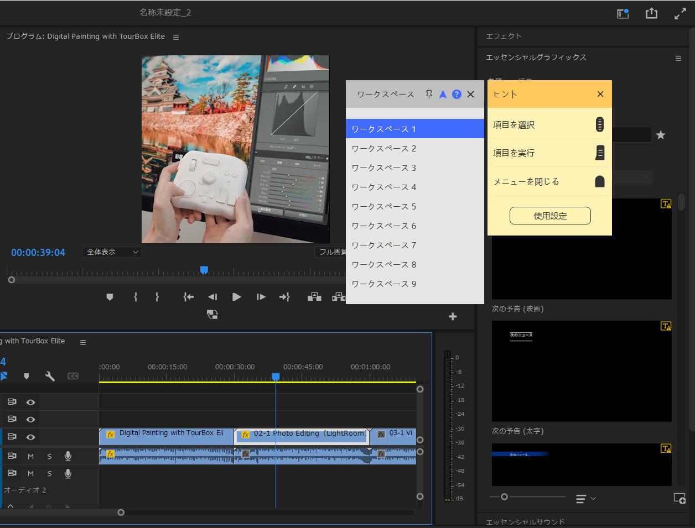Click the Play button in program monitor

(x=236, y=297)
